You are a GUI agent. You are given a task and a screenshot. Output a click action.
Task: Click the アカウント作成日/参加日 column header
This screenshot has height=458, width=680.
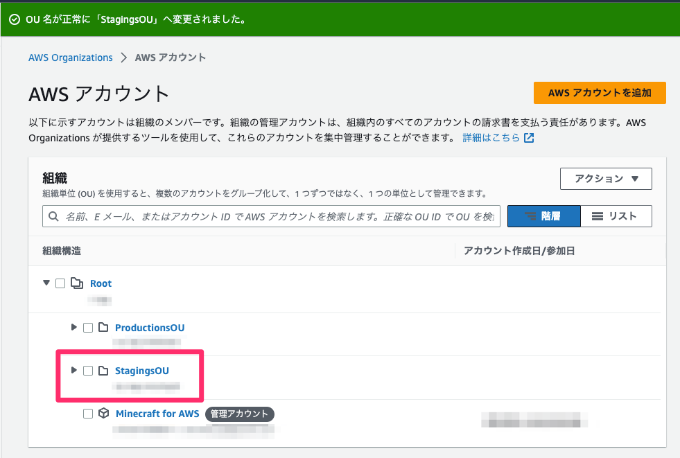click(x=519, y=251)
